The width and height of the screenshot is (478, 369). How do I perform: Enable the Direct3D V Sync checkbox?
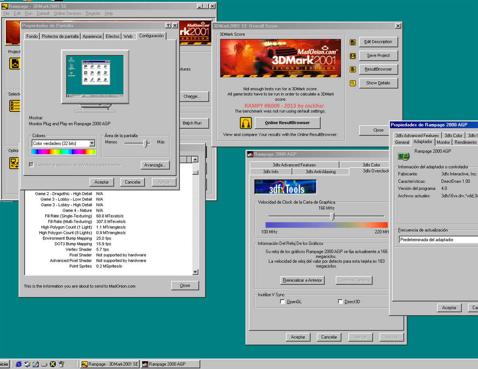pos(340,302)
